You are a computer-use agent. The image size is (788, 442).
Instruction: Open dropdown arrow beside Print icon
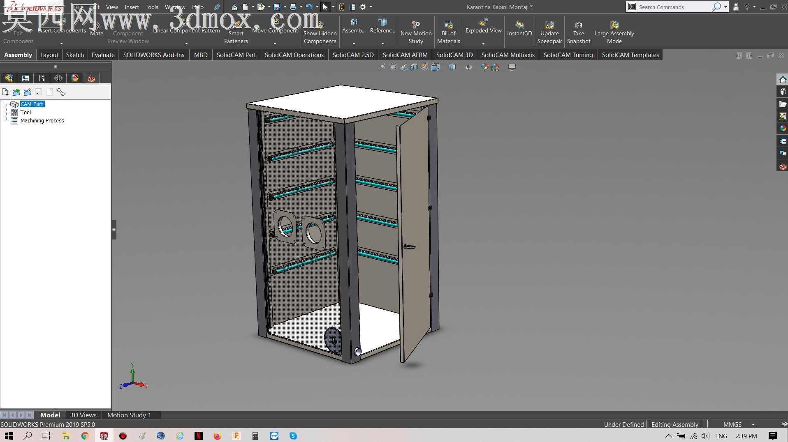click(x=301, y=7)
